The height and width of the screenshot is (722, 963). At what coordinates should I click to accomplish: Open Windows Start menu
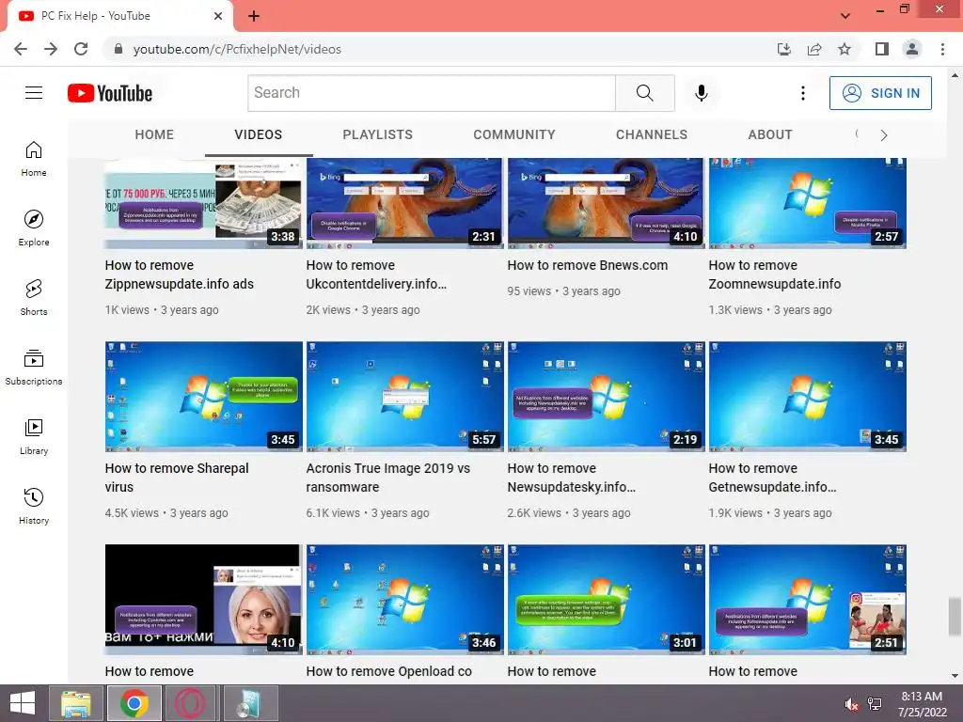click(23, 703)
